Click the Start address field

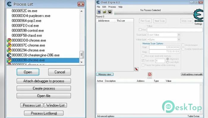coord(165,47)
